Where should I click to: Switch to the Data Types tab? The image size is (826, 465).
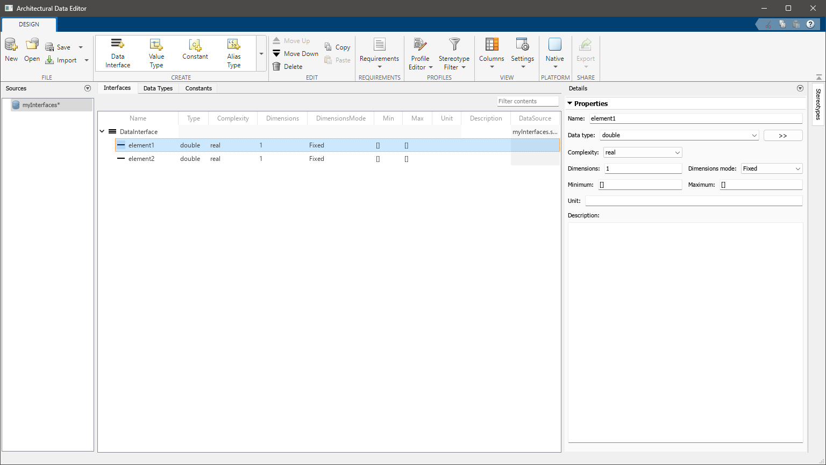pyautogui.click(x=158, y=88)
